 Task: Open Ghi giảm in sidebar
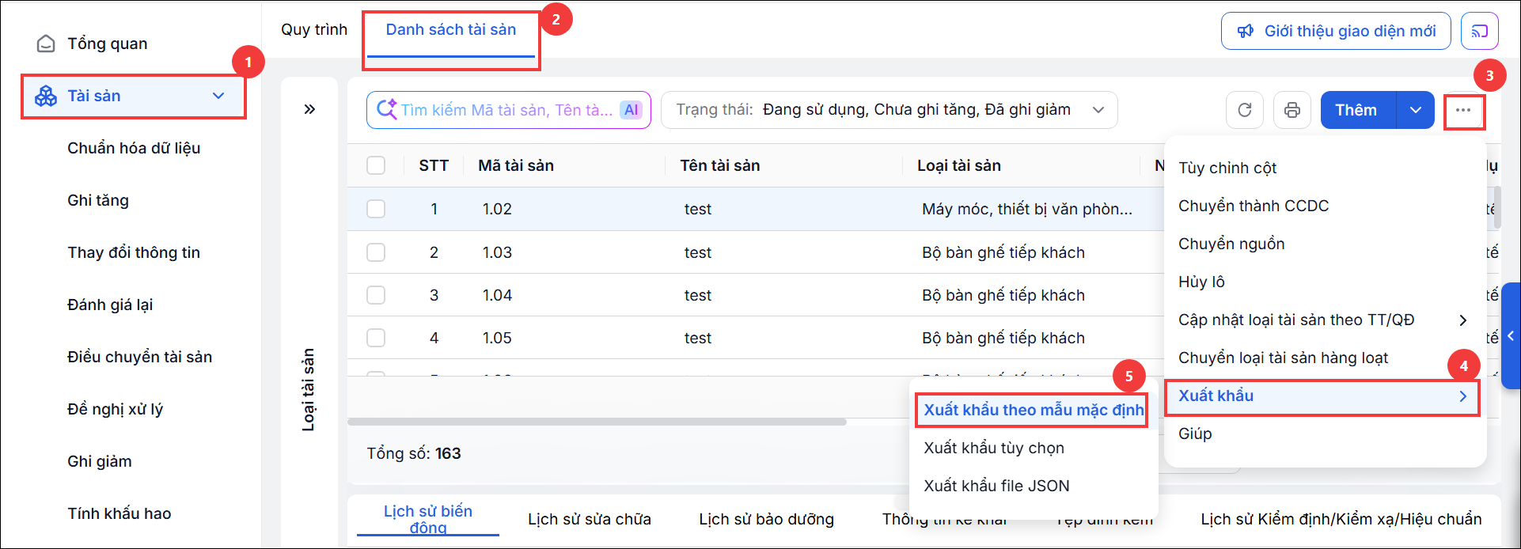pyautogui.click(x=100, y=461)
